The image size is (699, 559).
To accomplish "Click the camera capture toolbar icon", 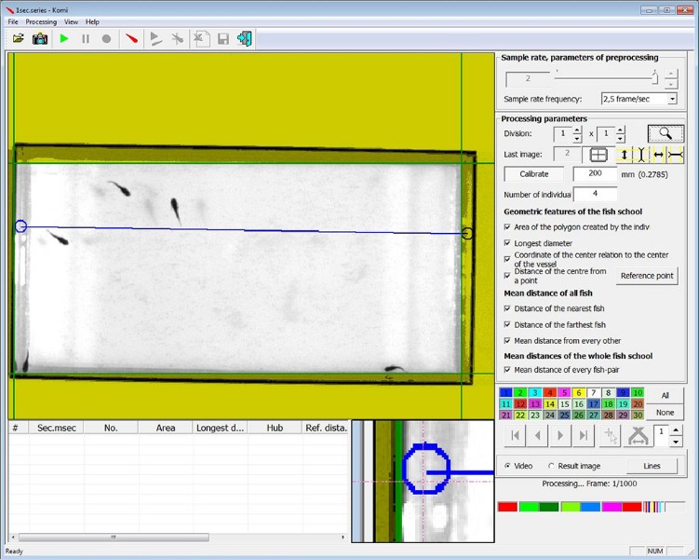I will [x=40, y=38].
